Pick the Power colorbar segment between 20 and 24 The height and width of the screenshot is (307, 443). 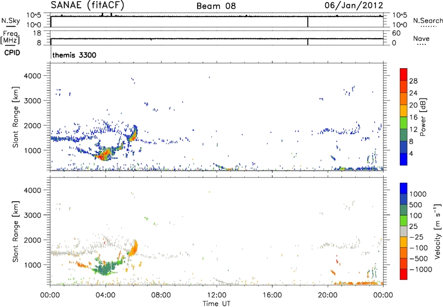(x=404, y=99)
